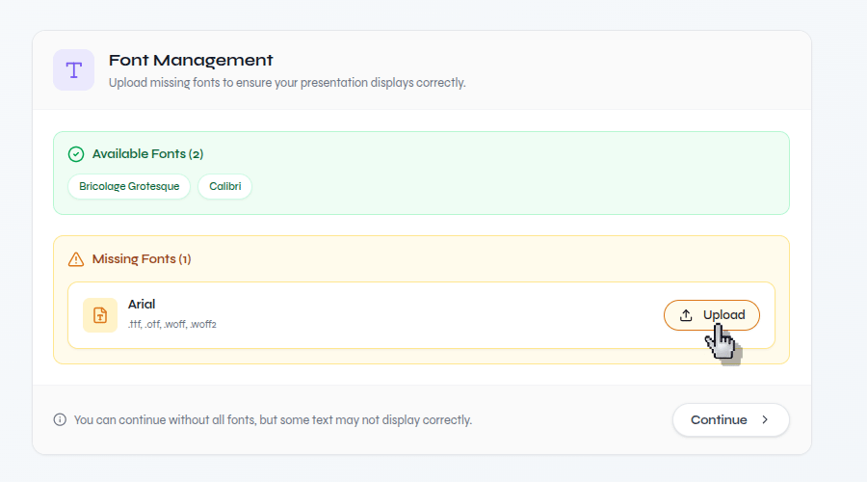Click the 'Arial' font name
This screenshot has height=482, width=867.
(x=142, y=305)
